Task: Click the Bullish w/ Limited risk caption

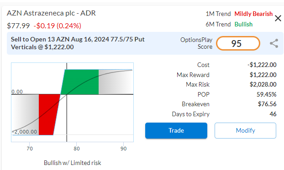Action: 73,163
